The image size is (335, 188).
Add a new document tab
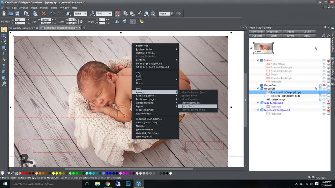click(84, 28)
